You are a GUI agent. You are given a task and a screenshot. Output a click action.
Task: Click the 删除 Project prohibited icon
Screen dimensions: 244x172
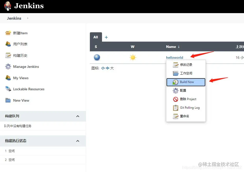click(175, 99)
